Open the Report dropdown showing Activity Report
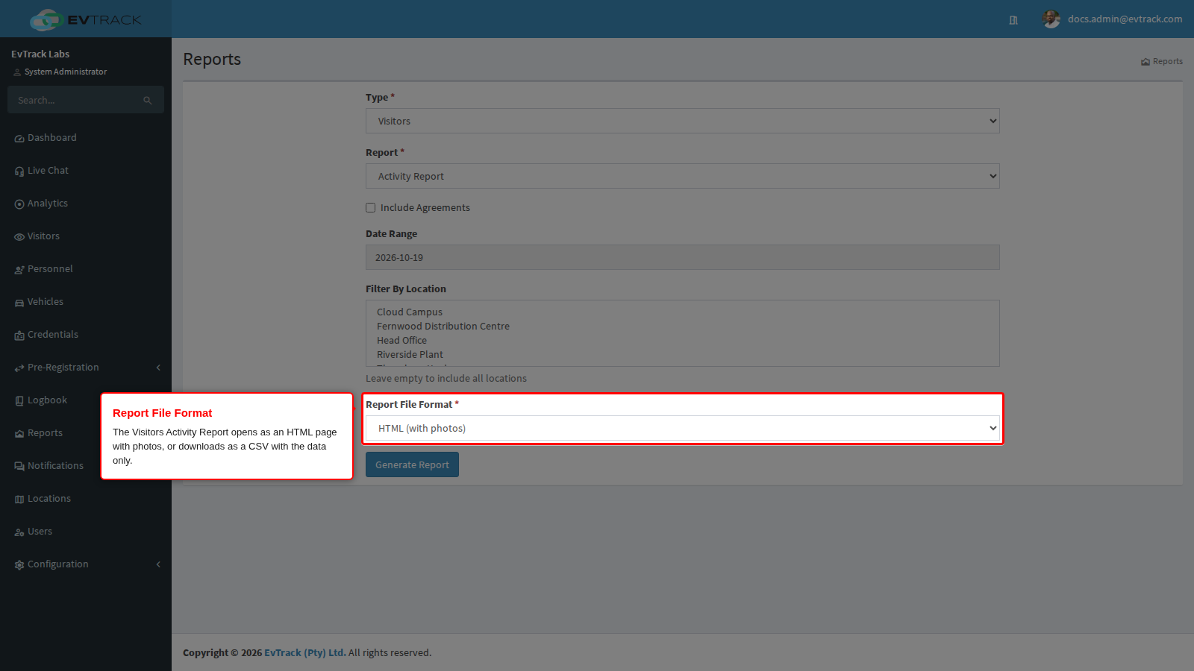 pyautogui.click(x=682, y=176)
